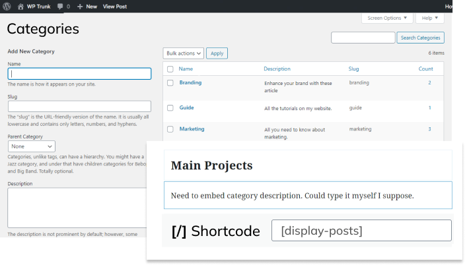The height and width of the screenshot is (265, 465).
Task: Select the Guide category checkbox
Action: 170,107
